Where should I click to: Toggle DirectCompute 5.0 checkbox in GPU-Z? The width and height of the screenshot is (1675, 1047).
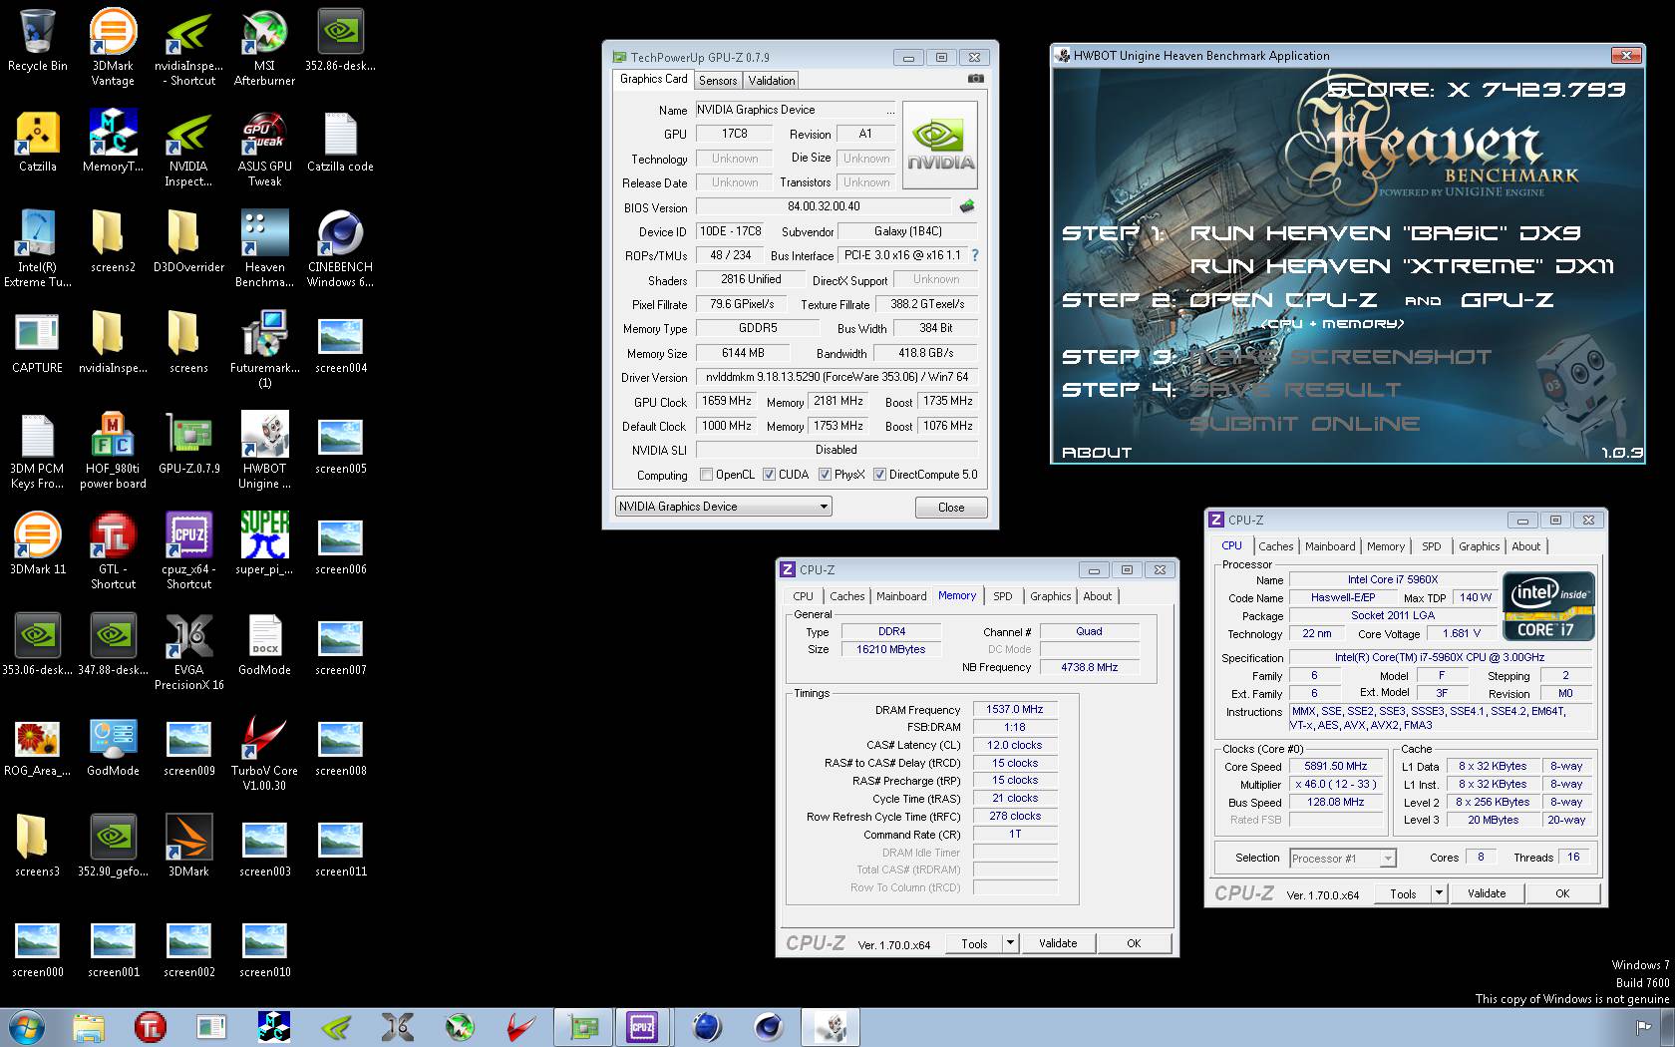click(x=879, y=475)
